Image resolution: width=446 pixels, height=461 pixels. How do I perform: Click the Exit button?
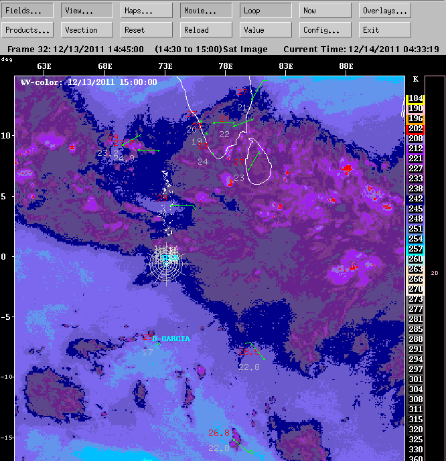[x=385, y=30]
